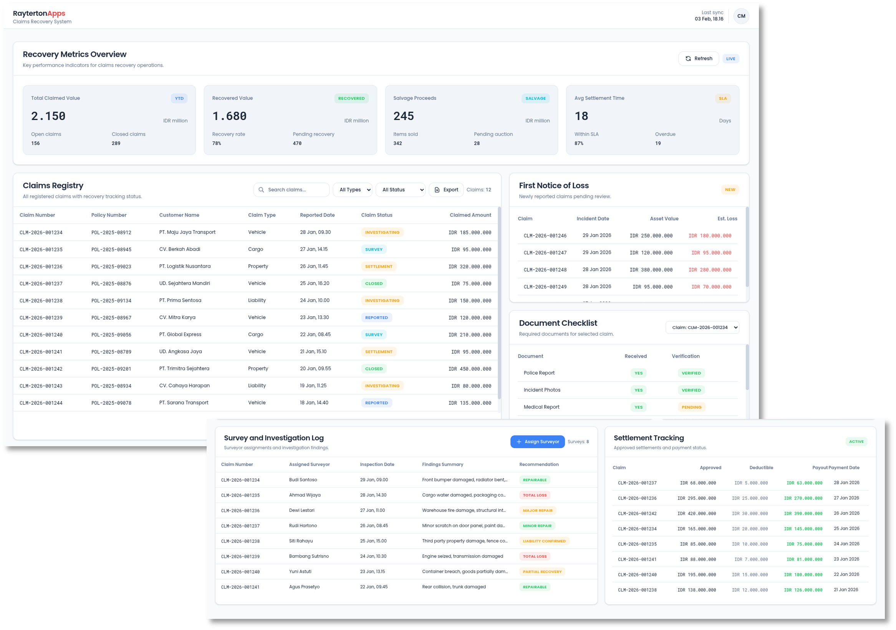Click the First Notice of Loss scrollbar

(x=747, y=247)
